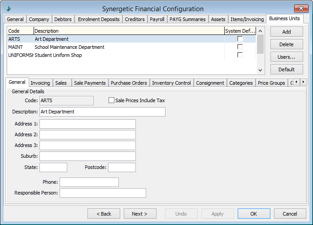
Task: Click the Add button
Action: coord(287,32)
